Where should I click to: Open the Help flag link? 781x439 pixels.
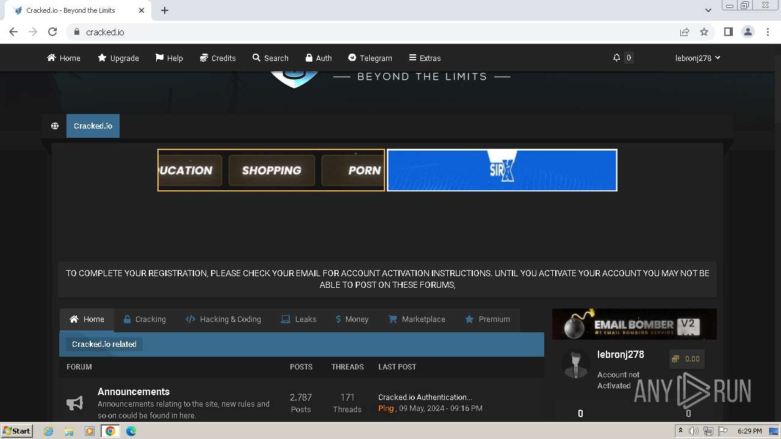[x=169, y=58]
